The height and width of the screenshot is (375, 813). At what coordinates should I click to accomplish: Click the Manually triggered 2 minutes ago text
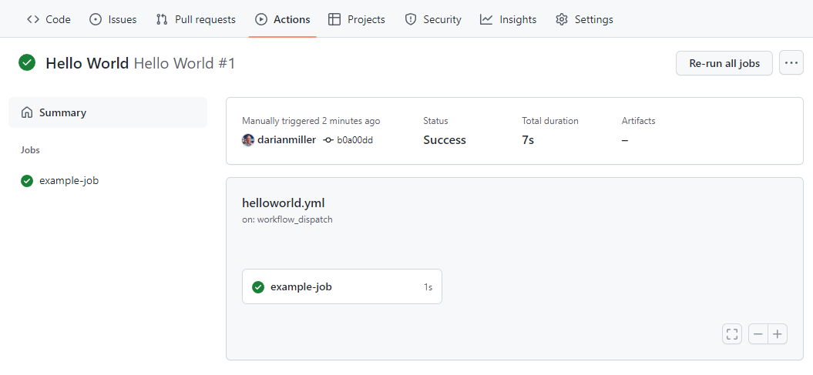click(311, 121)
